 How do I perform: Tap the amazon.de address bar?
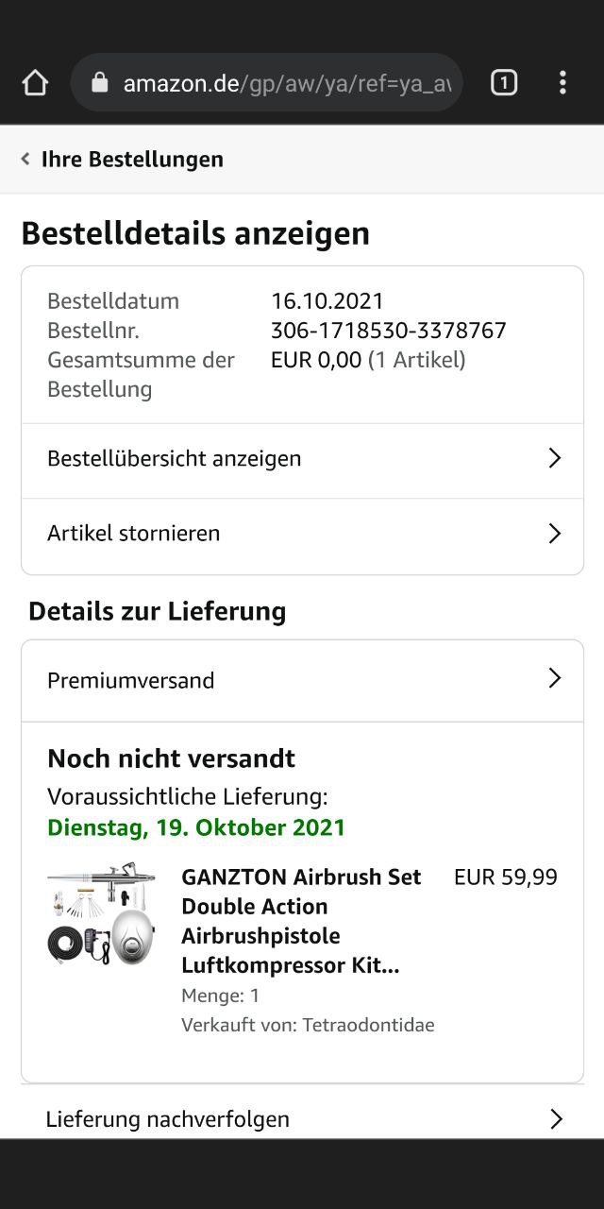click(x=283, y=83)
